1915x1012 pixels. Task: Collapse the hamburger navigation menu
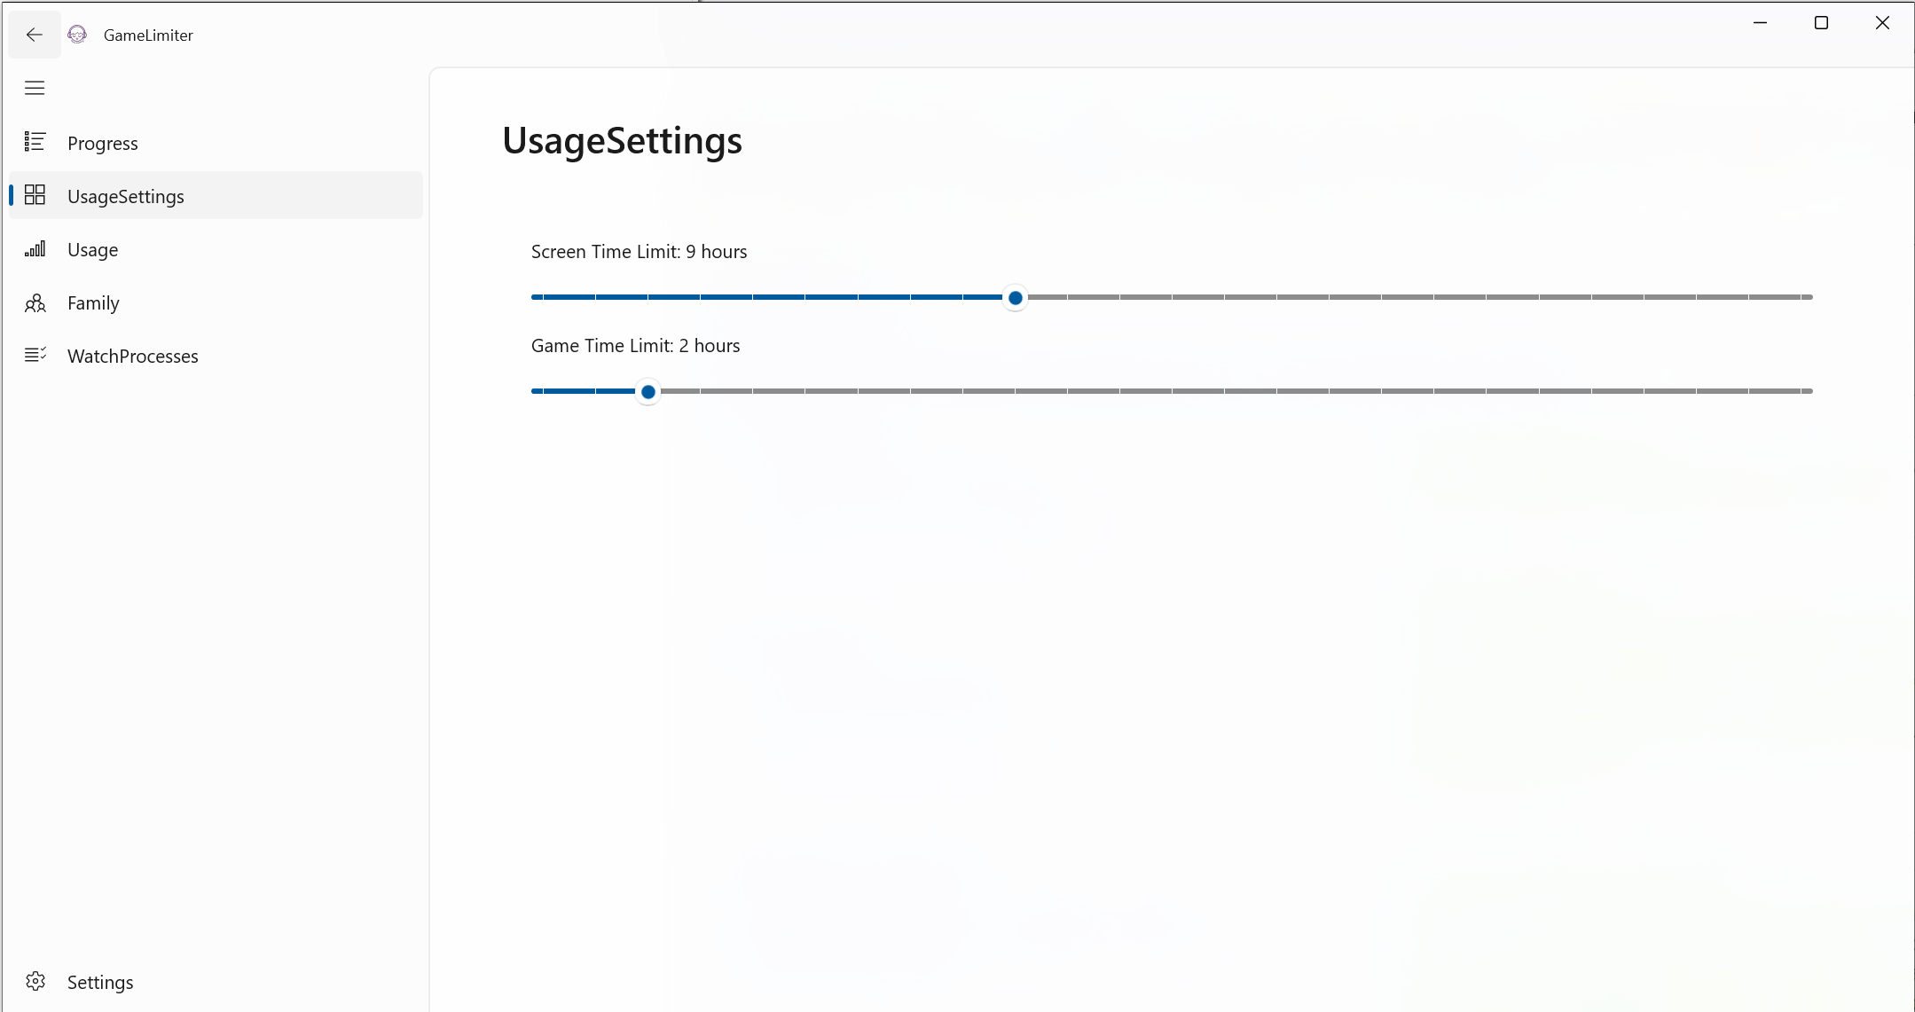pos(35,88)
